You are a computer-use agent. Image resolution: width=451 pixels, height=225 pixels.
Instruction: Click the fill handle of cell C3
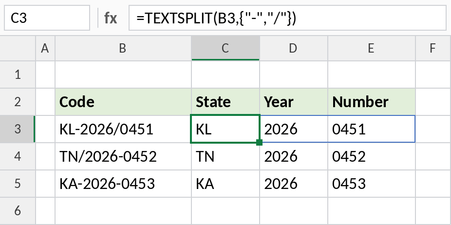259,142
